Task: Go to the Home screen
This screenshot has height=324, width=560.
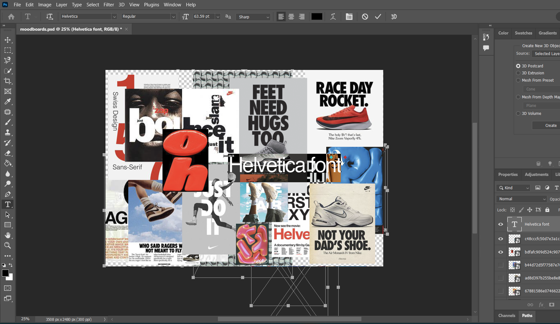Action: coord(11,16)
